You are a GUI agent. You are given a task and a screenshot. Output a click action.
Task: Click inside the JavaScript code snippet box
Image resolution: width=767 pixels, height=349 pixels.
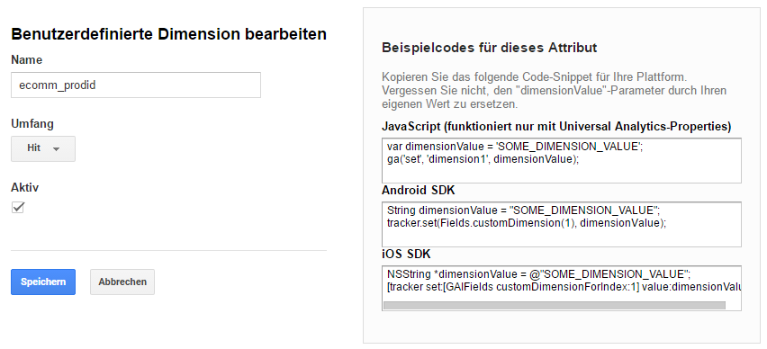click(x=561, y=160)
